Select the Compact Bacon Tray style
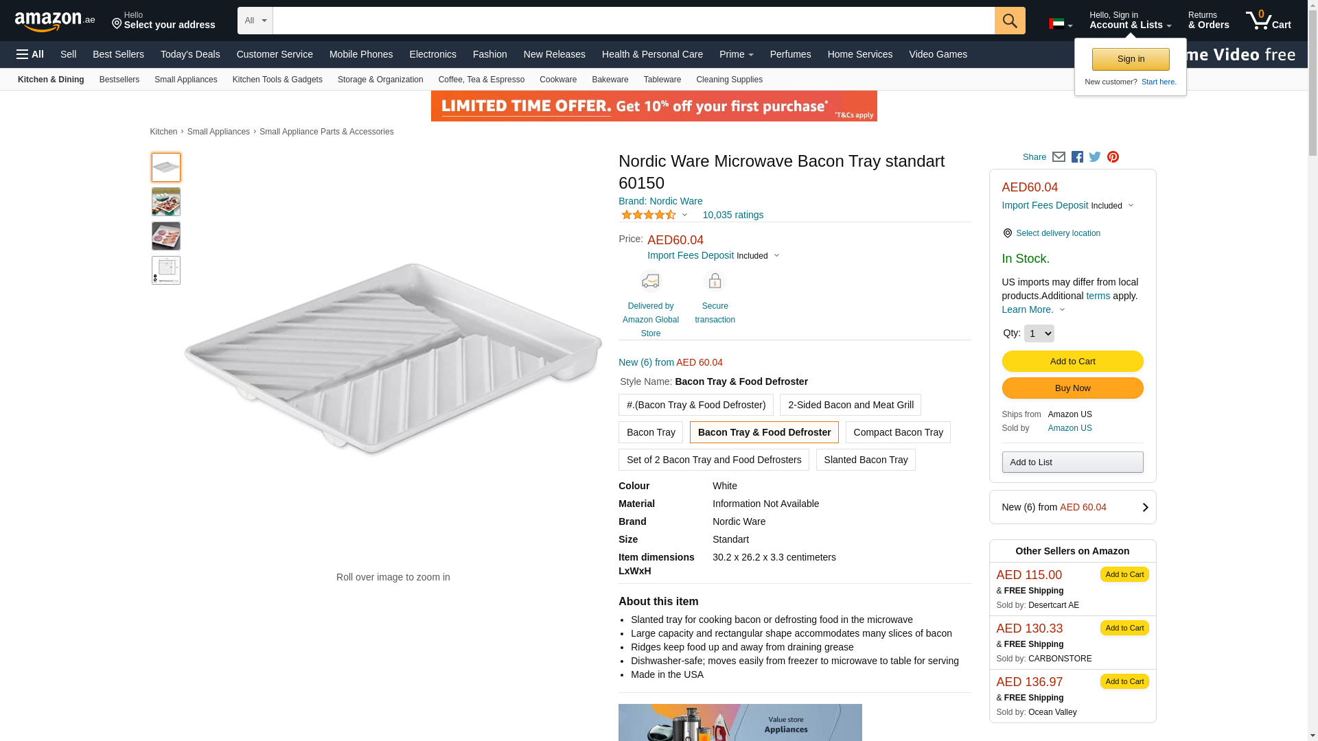The width and height of the screenshot is (1318, 741). (x=898, y=432)
